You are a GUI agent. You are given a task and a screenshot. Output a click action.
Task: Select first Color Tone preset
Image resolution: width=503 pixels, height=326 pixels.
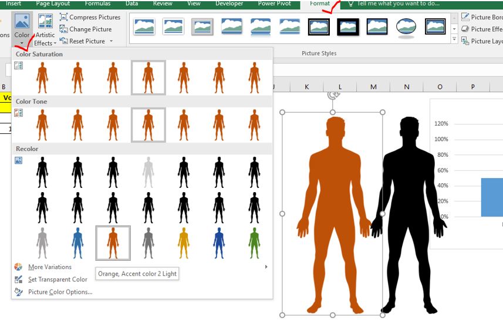coord(42,125)
